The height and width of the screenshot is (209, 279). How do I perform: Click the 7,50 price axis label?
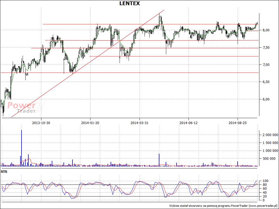tap(265, 47)
